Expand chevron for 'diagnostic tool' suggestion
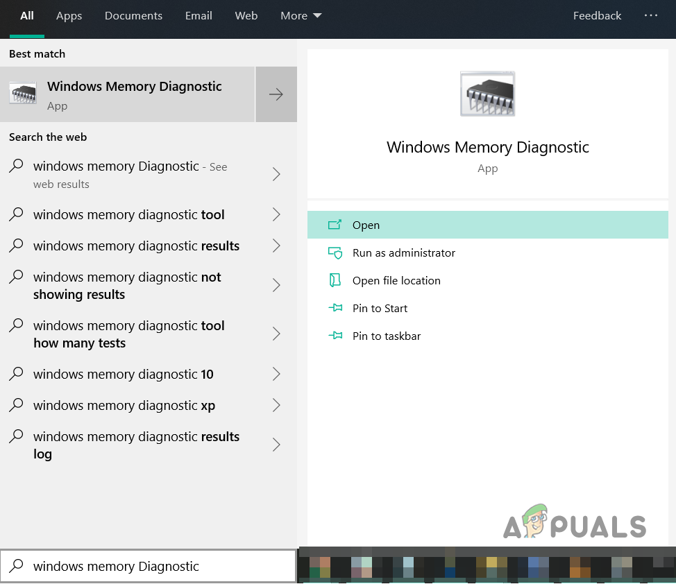The image size is (676, 584). (276, 214)
